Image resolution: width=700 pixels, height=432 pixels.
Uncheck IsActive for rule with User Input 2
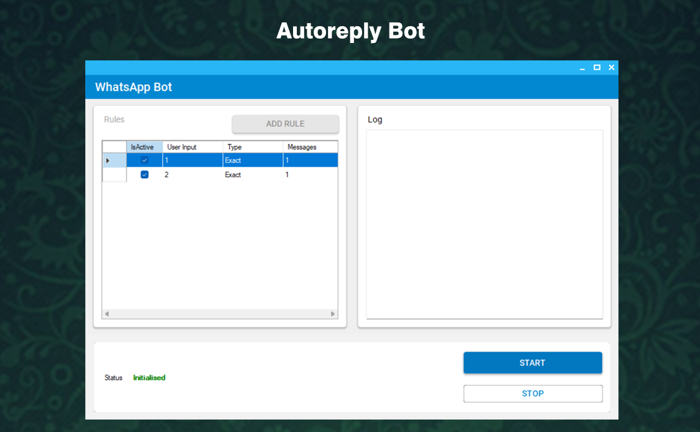click(x=144, y=175)
